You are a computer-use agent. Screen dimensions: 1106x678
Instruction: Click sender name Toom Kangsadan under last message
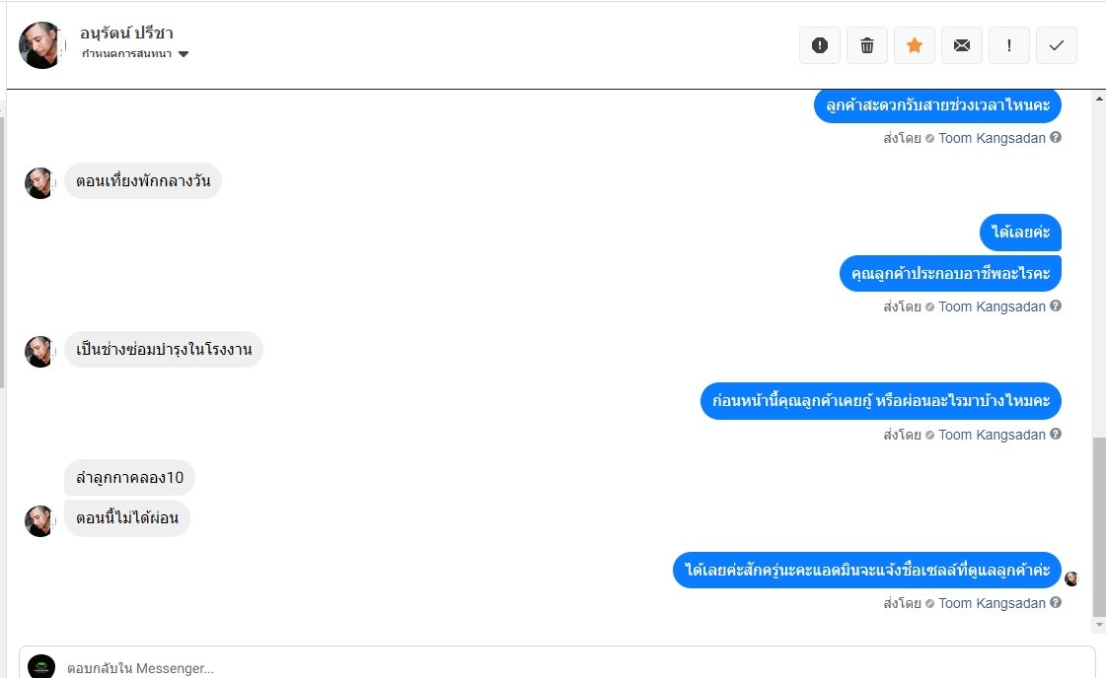click(x=992, y=603)
